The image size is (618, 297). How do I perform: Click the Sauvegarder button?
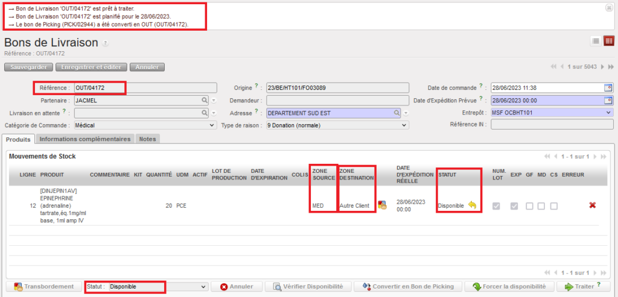tap(28, 67)
